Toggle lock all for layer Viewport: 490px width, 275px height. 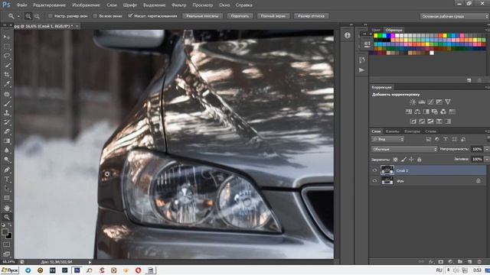pos(420,160)
